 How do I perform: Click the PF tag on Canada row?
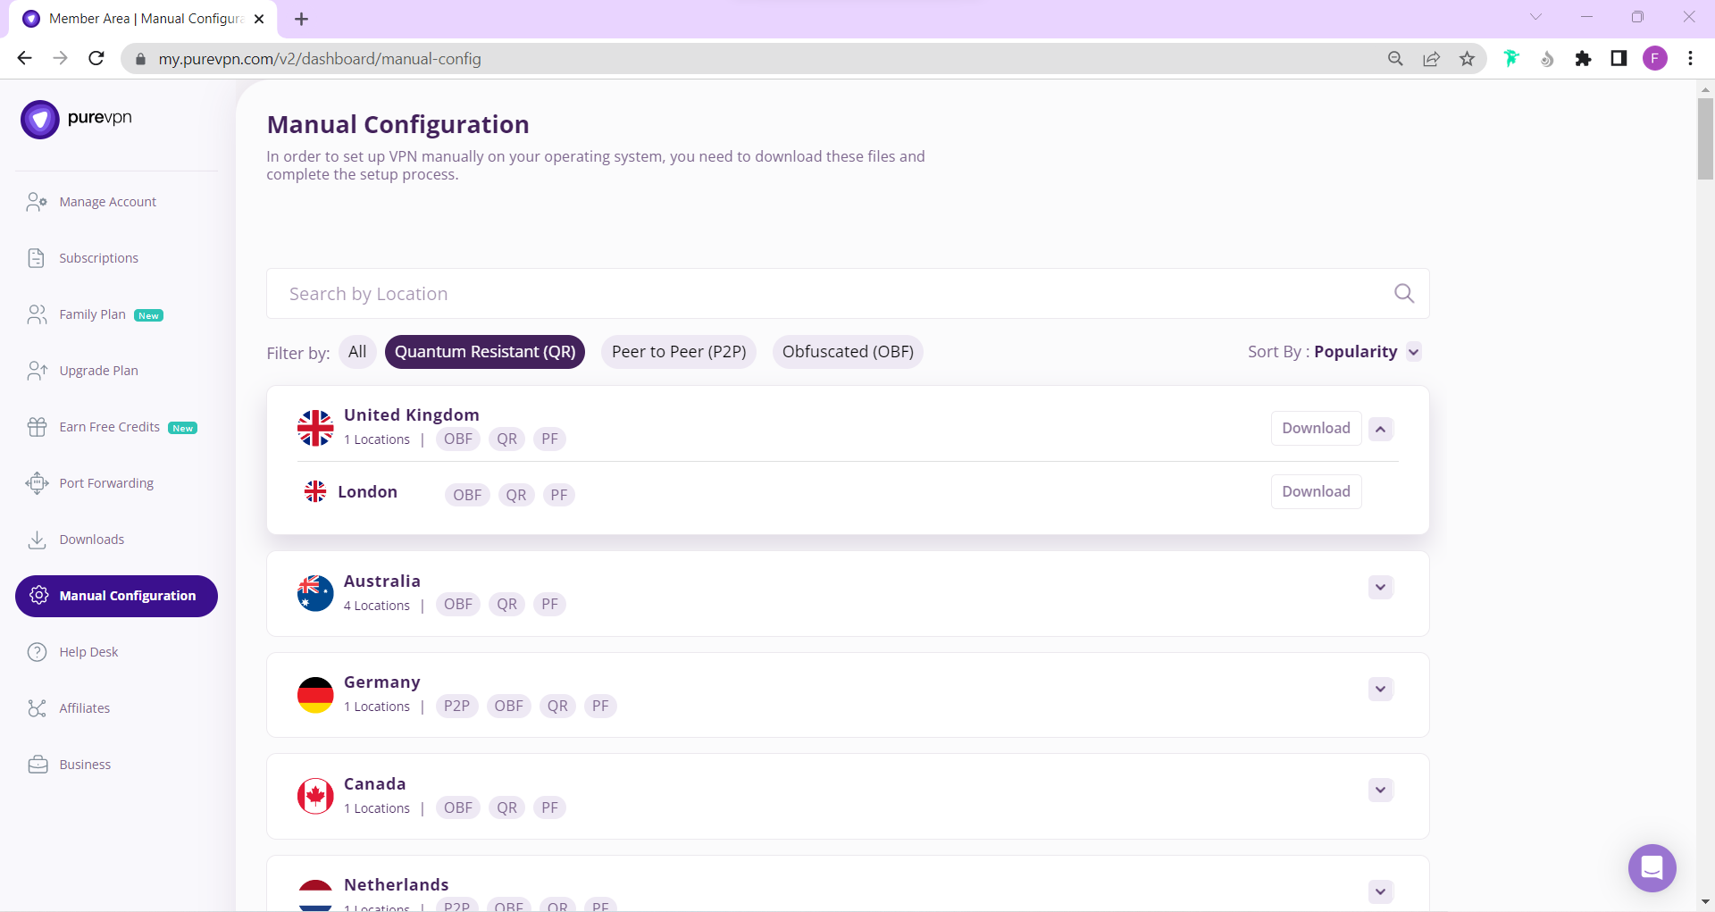coord(549,807)
